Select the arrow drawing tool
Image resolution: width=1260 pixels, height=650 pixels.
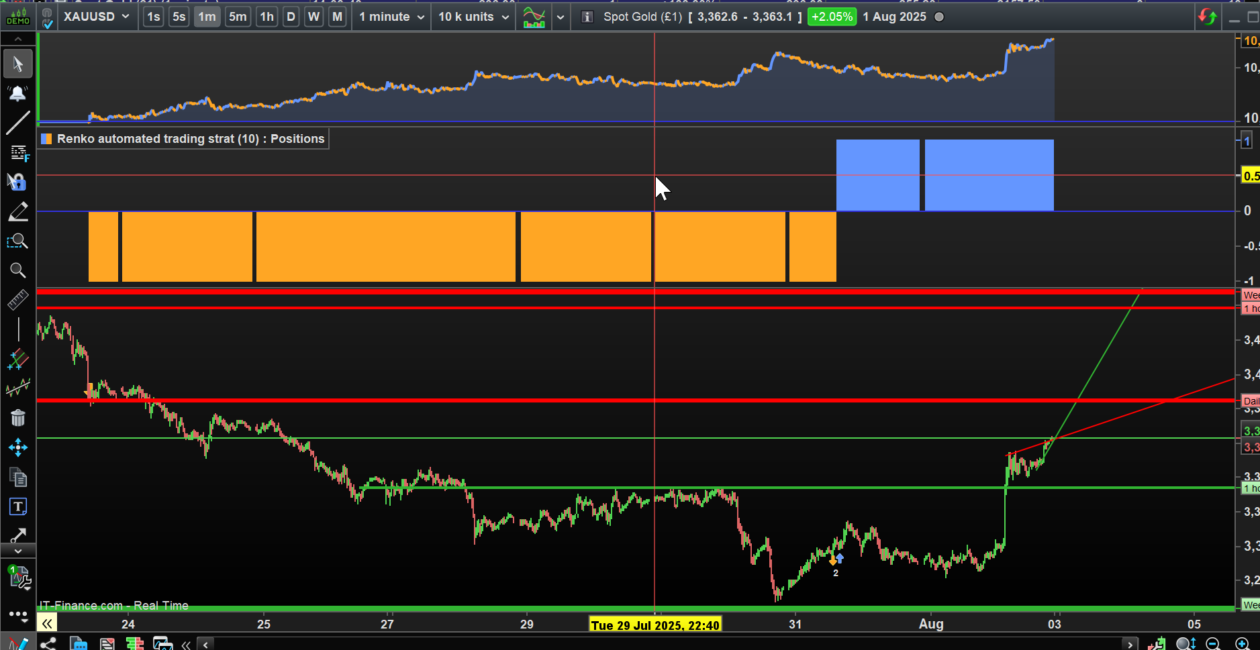click(18, 535)
